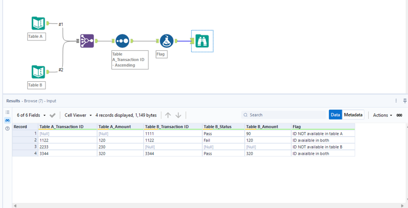Go to next record with down arrow
The image size is (408, 208).
(x=178, y=115)
